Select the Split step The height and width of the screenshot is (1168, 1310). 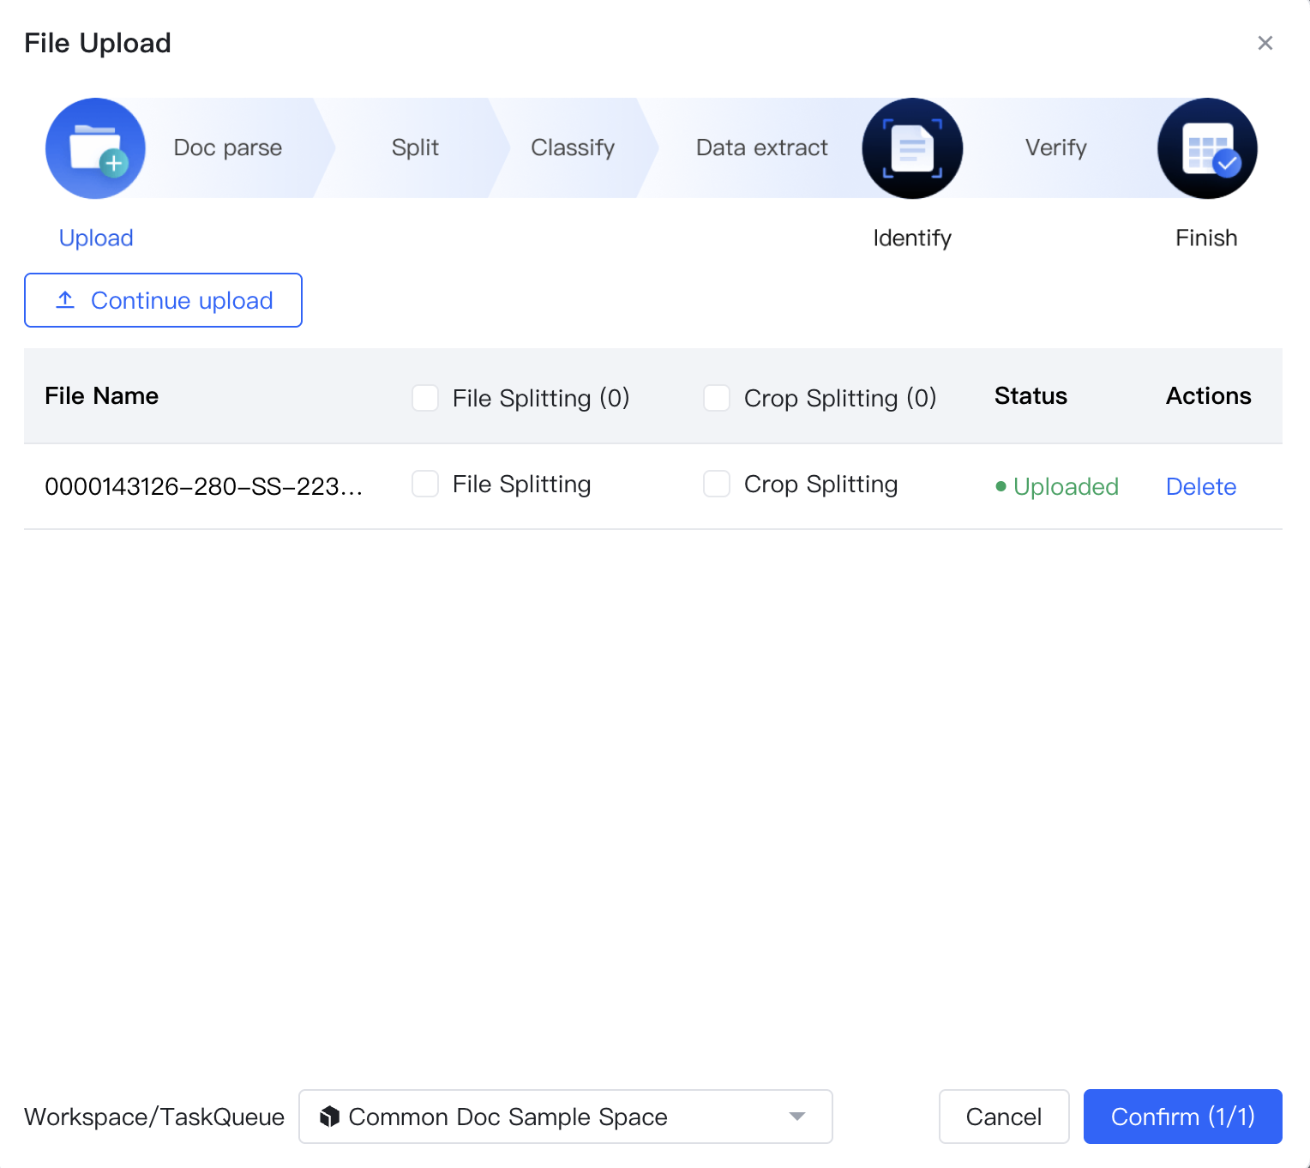point(415,148)
